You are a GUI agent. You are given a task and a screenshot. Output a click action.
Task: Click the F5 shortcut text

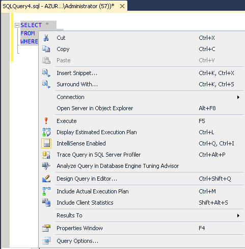(x=202, y=121)
